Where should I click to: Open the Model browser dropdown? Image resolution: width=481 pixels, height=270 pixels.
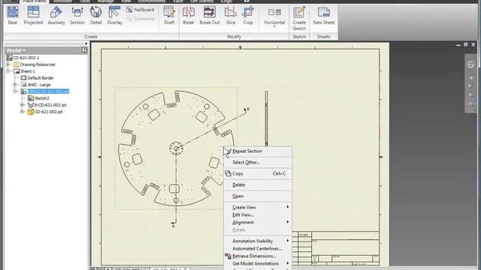(x=17, y=50)
